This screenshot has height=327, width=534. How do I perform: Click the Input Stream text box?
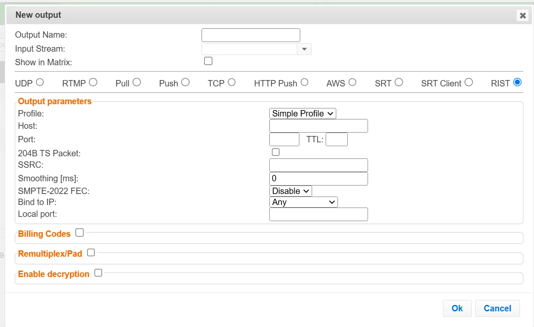pyautogui.click(x=249, y=49)
